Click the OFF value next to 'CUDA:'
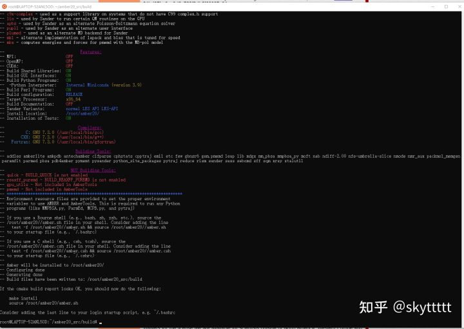The image size is (464, 329). (69, 66)
